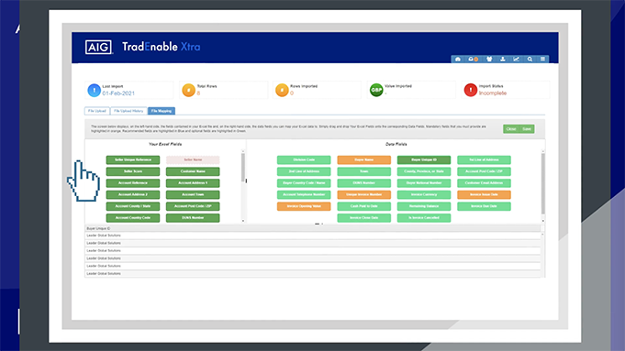Click down arrow of Data Fields scrollbar
The height and width of the screenshot is (351, 625).
click(x=543, y=221)
